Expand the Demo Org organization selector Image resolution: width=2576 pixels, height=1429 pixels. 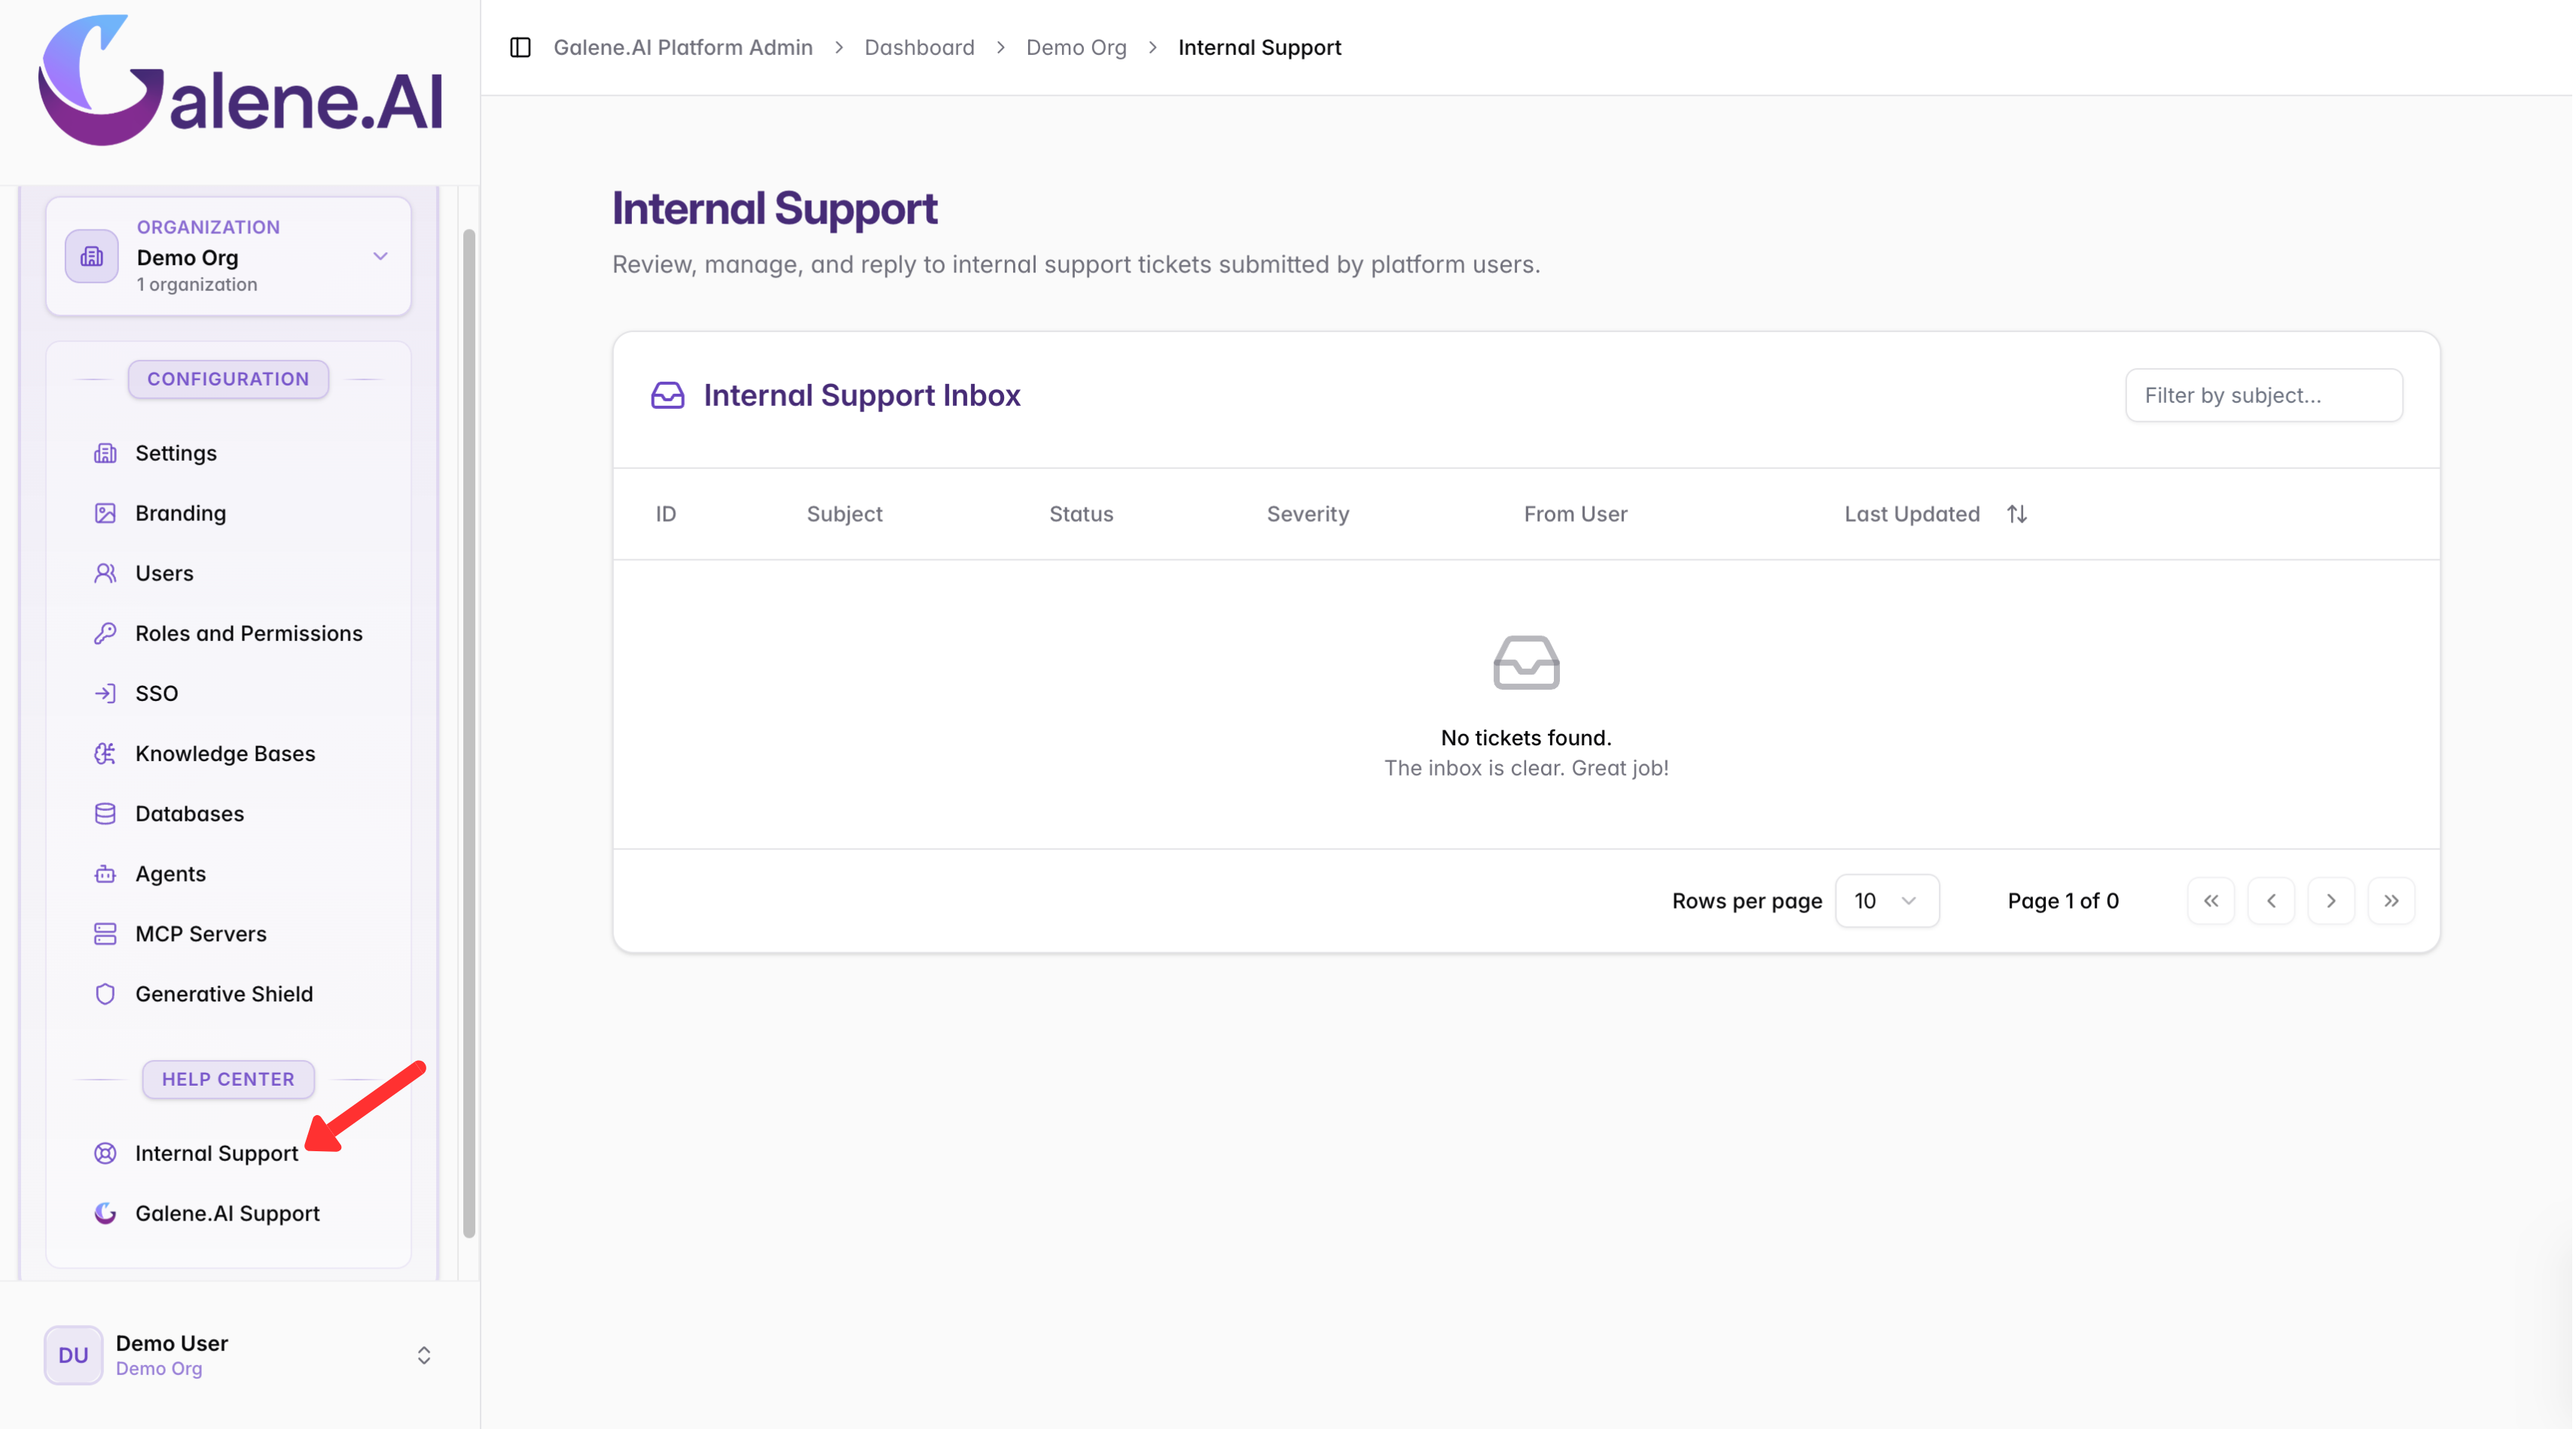tap(228, 257)
